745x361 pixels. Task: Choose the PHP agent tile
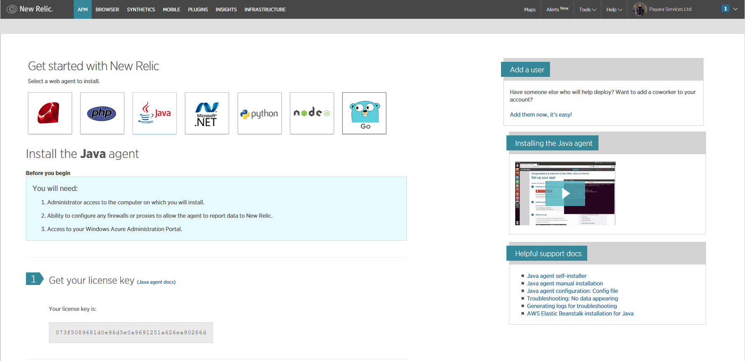(102, 113)
